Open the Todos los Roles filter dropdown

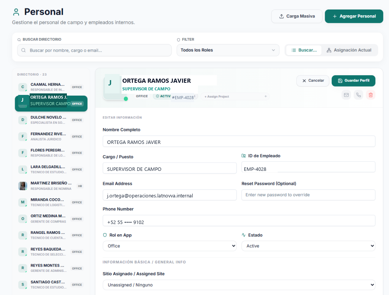pyautogui.click(x=228, y=50)
